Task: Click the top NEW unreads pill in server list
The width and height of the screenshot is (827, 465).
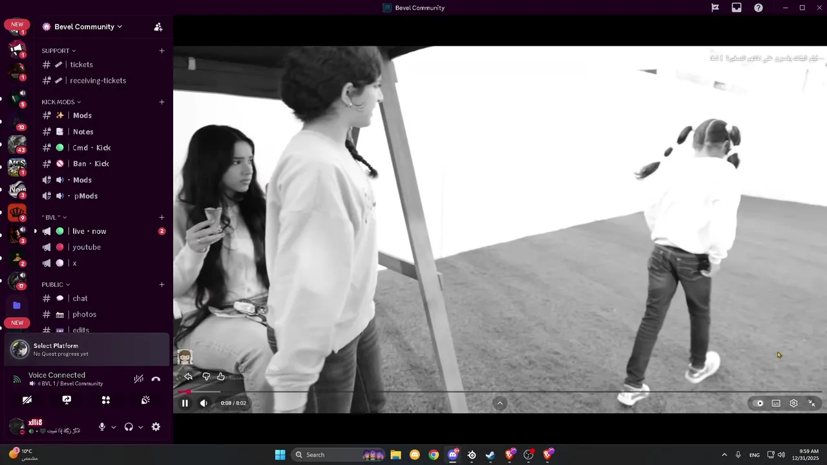Action: (17, 25)
